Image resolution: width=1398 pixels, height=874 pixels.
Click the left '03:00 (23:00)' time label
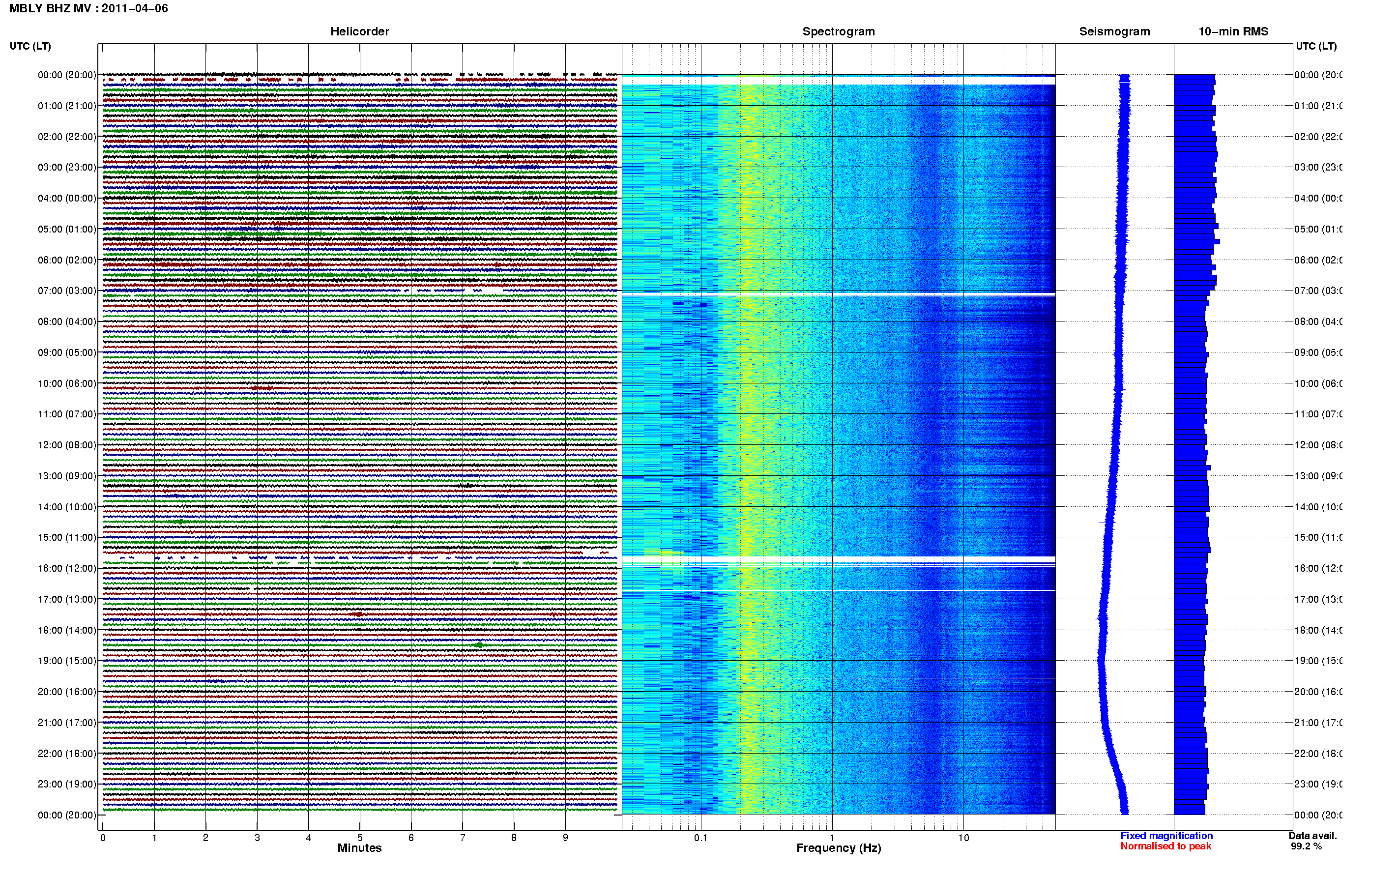67,167
